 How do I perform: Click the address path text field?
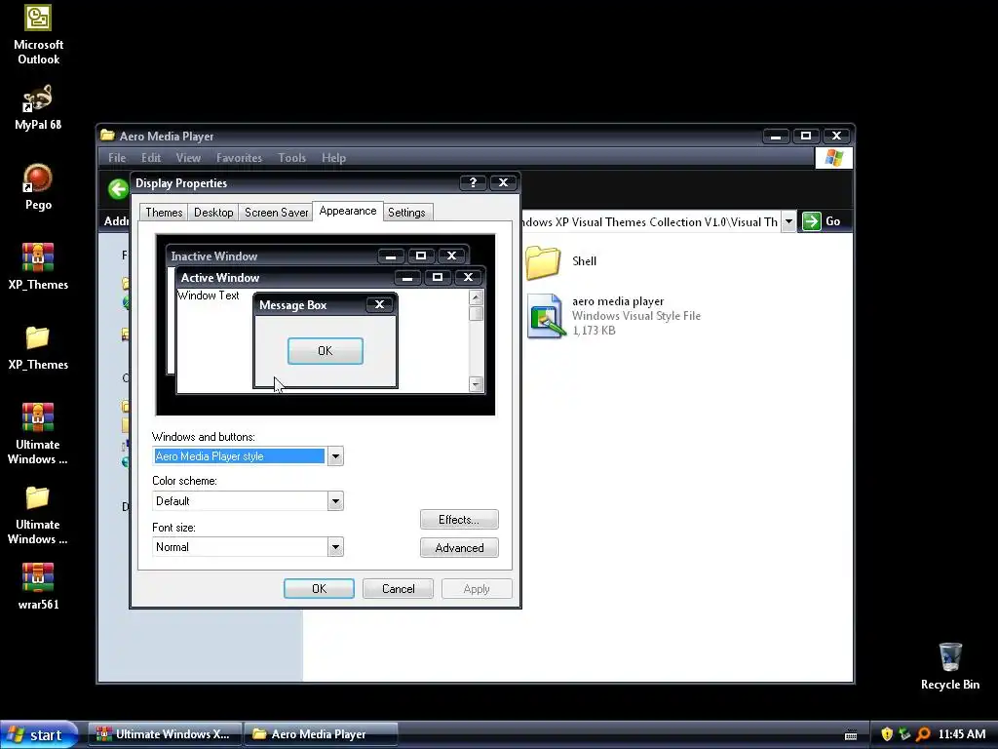(x=650, y=221)
